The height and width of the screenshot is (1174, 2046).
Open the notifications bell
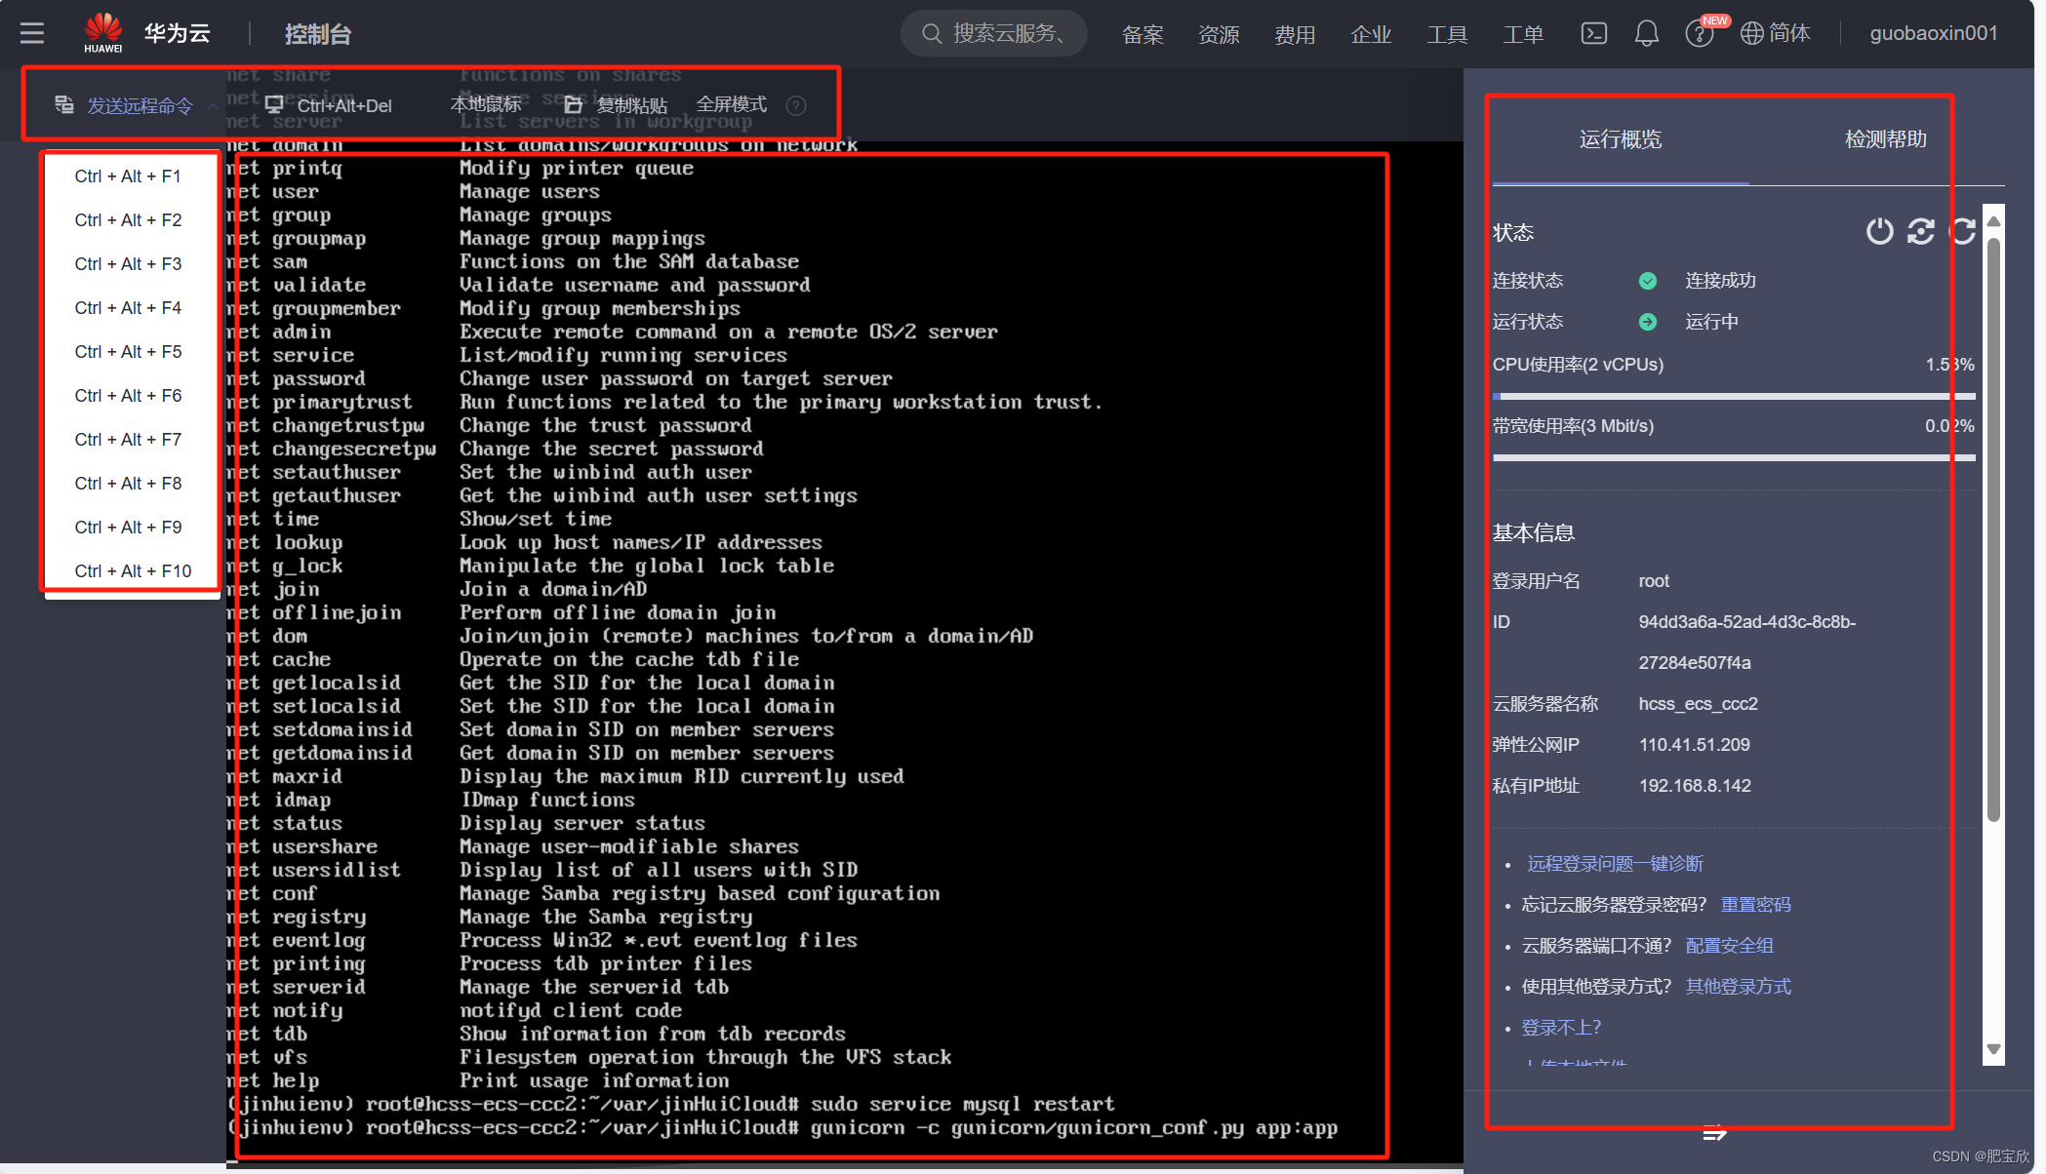pos(1646,33)
